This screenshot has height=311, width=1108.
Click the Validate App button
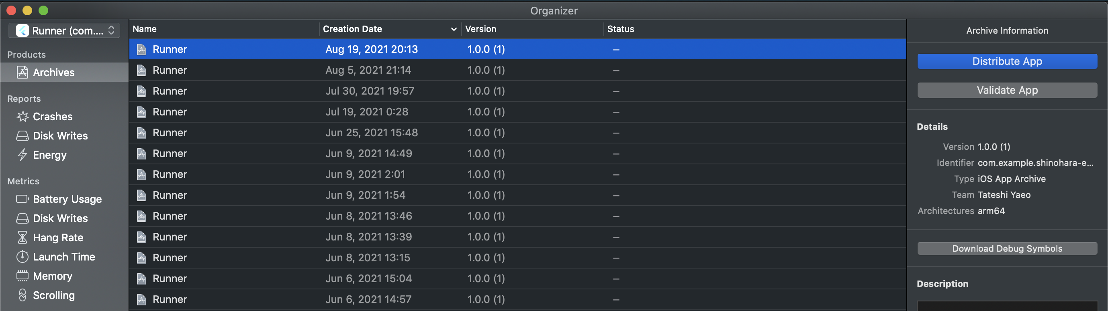1007,90
